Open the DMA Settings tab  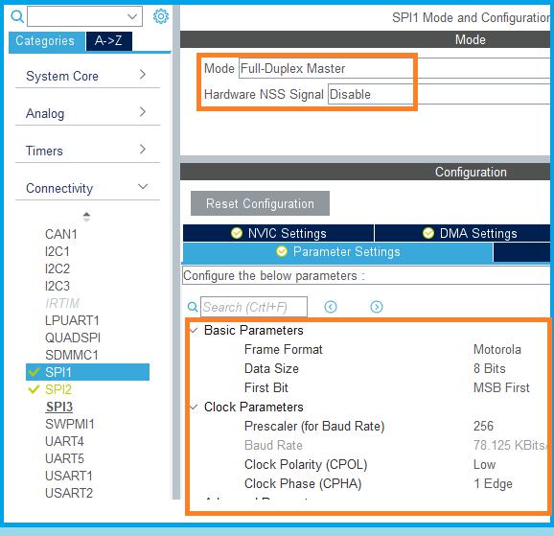coord(463,233)
